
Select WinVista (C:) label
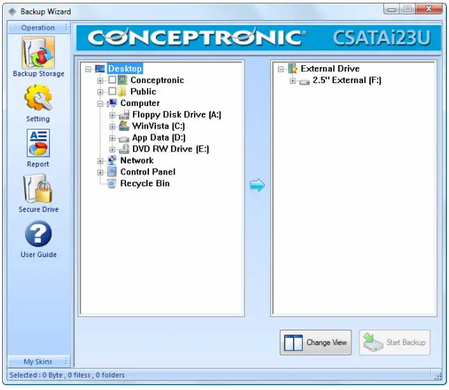tap(159, 126)
